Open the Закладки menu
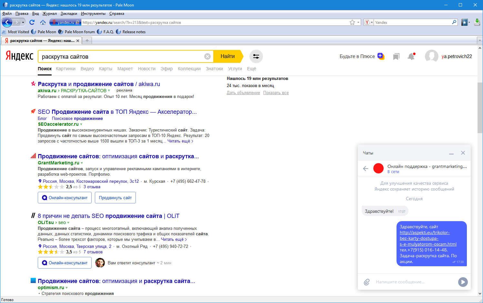This screenshot has width=483, height=303. (69, 14)
